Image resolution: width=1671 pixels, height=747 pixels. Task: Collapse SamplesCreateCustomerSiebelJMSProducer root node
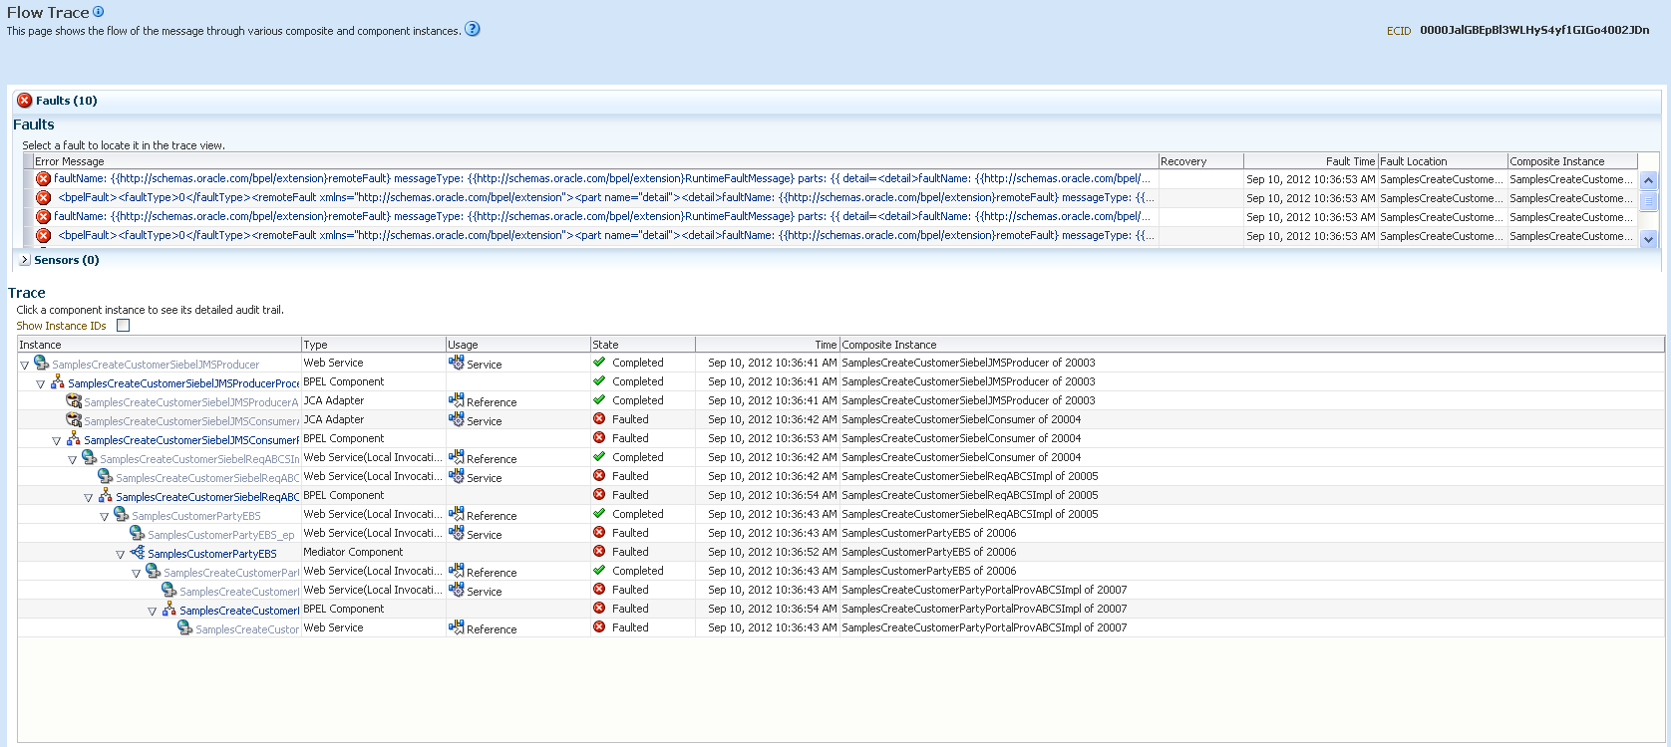click(25, 366)
